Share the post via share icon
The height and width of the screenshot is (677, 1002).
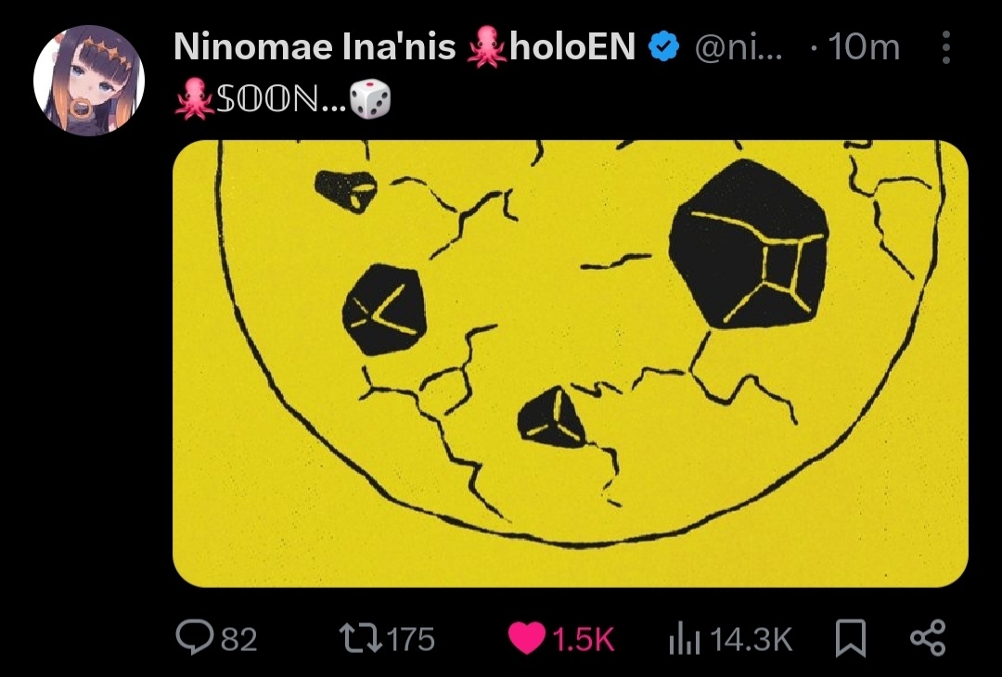[x=927, y=638]
